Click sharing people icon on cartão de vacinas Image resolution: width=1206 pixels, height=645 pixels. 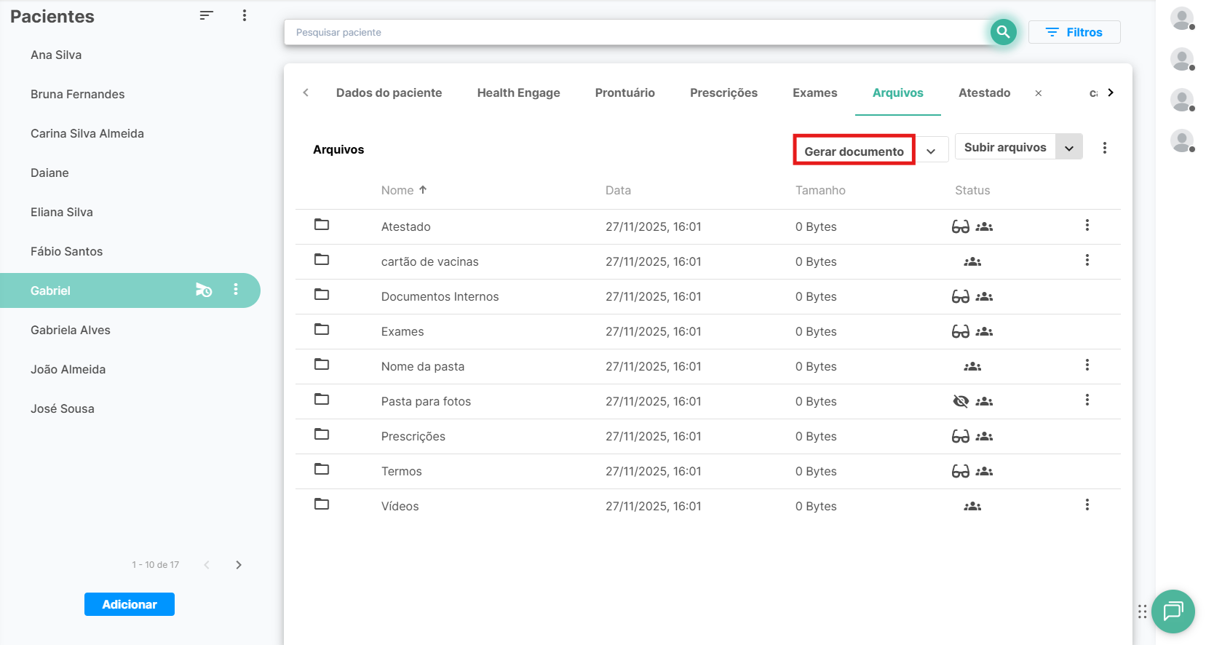pyautogui.click(x=972, y=261)
